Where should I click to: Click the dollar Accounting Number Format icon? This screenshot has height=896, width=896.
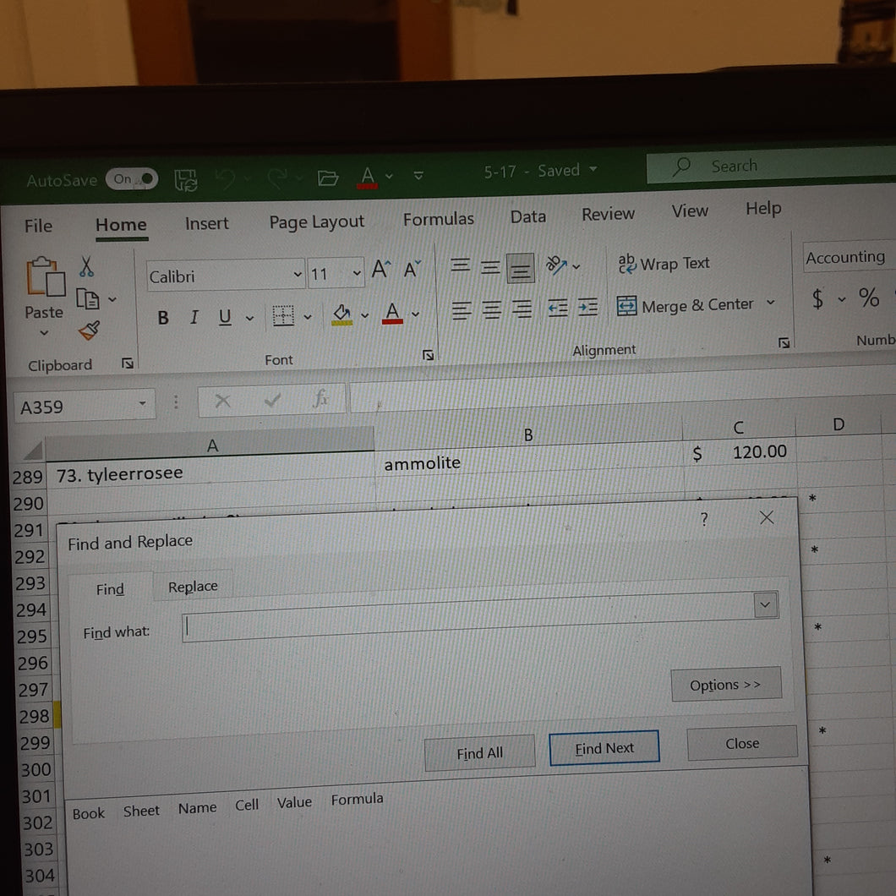[817, 298]
